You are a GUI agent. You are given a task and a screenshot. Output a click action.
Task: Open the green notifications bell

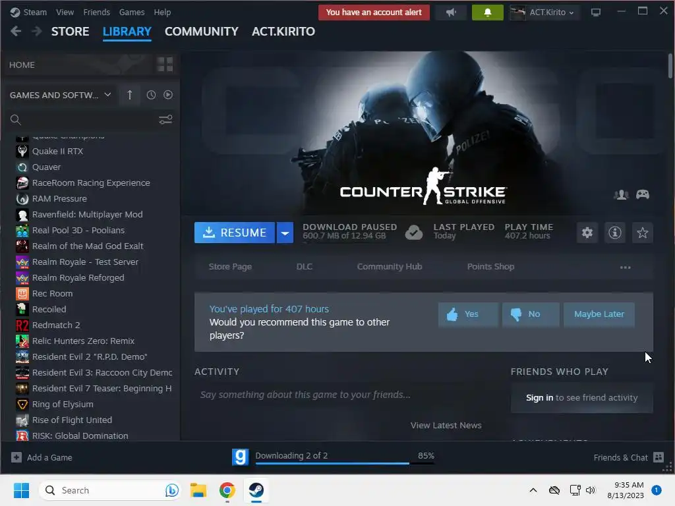[487, 13]
